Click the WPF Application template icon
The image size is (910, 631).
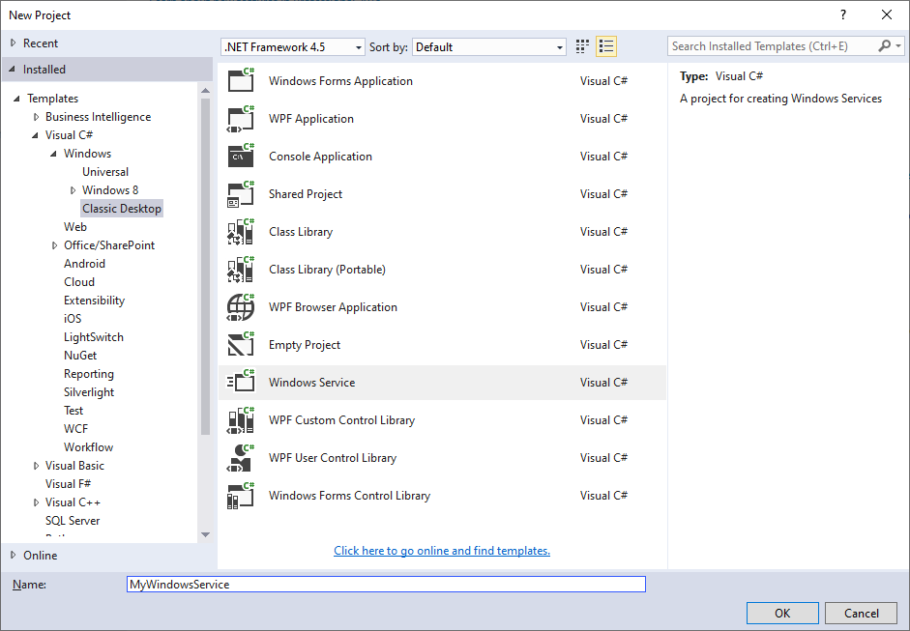241,118
